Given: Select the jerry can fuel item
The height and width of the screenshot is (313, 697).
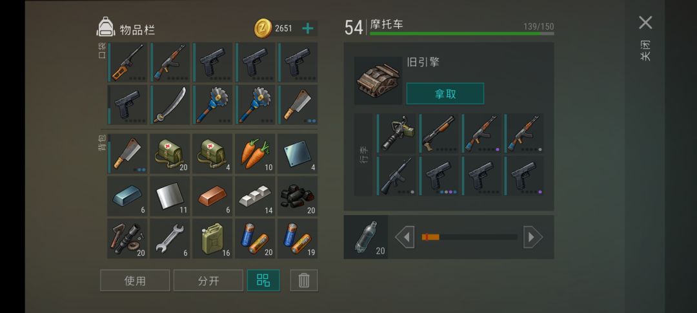Looking at the screenshot, I should (212, 238).
